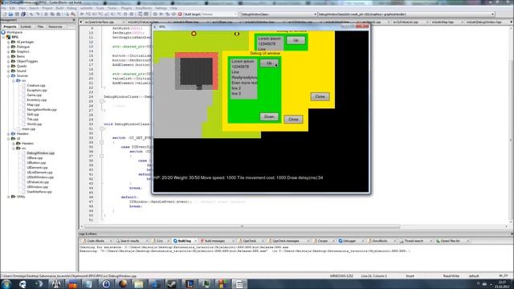Expand the AI packages folder
Image resolution: width=514 pixels, height=289 pixels.
pyautogui.click(x=9, y=42)
